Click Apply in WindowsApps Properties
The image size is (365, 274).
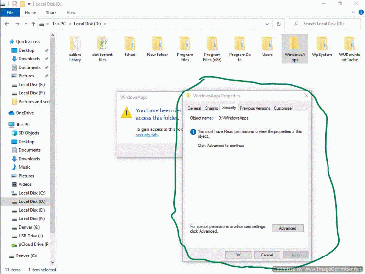[295, 255]
